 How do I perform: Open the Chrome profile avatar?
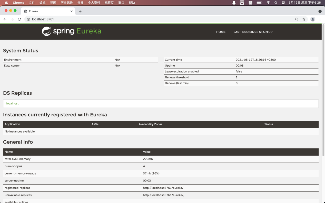(313, 19)
